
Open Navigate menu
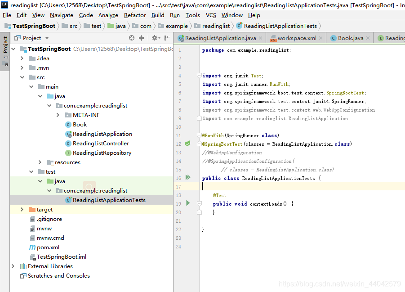coord(62,15)
